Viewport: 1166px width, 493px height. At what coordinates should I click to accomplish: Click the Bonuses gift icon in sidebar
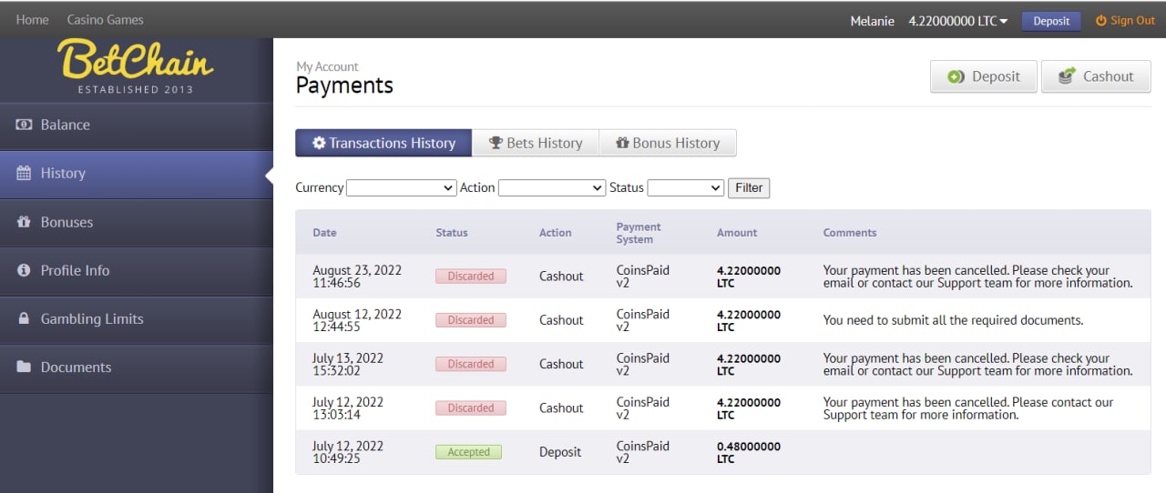[x=25, y=222]
